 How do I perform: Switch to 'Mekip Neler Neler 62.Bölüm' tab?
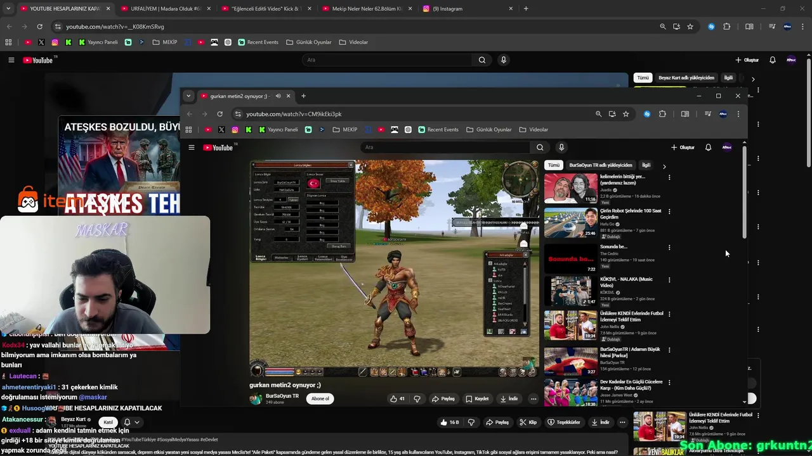pyautogui.click(x=367, y=9)
